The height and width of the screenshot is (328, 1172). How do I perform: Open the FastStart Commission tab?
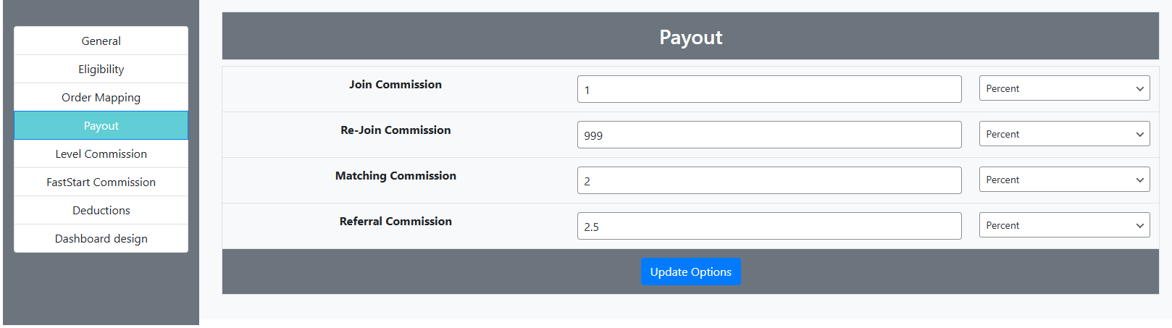point(101,182)
